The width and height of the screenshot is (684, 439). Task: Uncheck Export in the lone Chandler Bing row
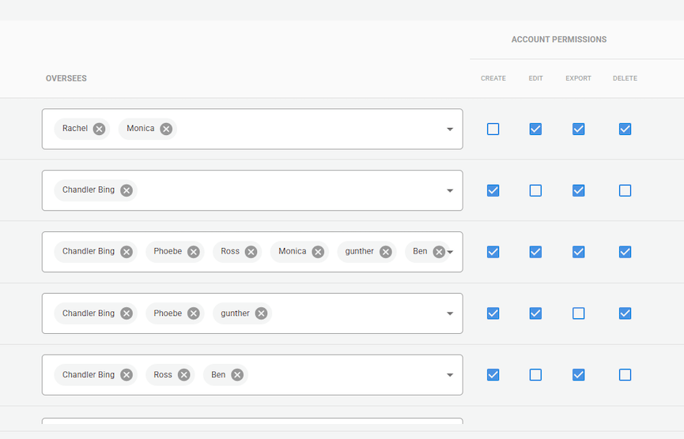578,190
